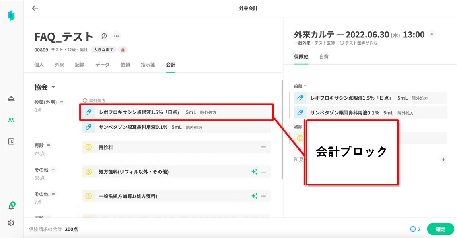This screenshot has width=457, height=238.
Task: Click the back arrow icon
Action: point(35,8)
